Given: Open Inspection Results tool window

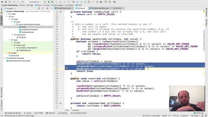Looking at the screenshot, I should (13, 113).
